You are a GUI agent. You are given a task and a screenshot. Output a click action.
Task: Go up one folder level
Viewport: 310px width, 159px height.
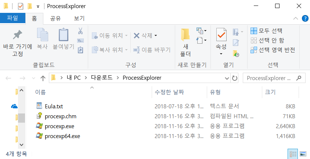(x=43, y=78)
